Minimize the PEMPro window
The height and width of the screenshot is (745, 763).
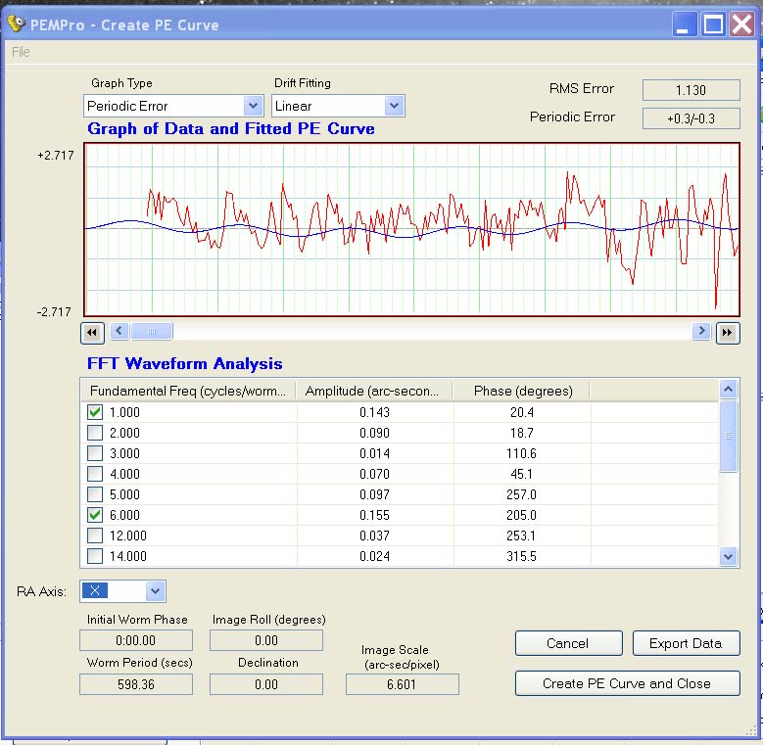684,24
